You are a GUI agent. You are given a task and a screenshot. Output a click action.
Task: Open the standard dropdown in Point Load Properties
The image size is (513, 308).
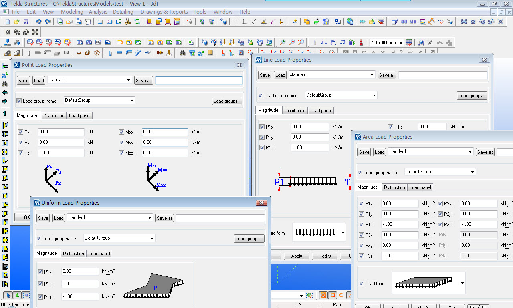pos(129,80)
